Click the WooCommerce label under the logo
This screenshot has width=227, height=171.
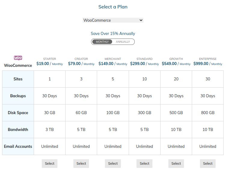point(18,65)
